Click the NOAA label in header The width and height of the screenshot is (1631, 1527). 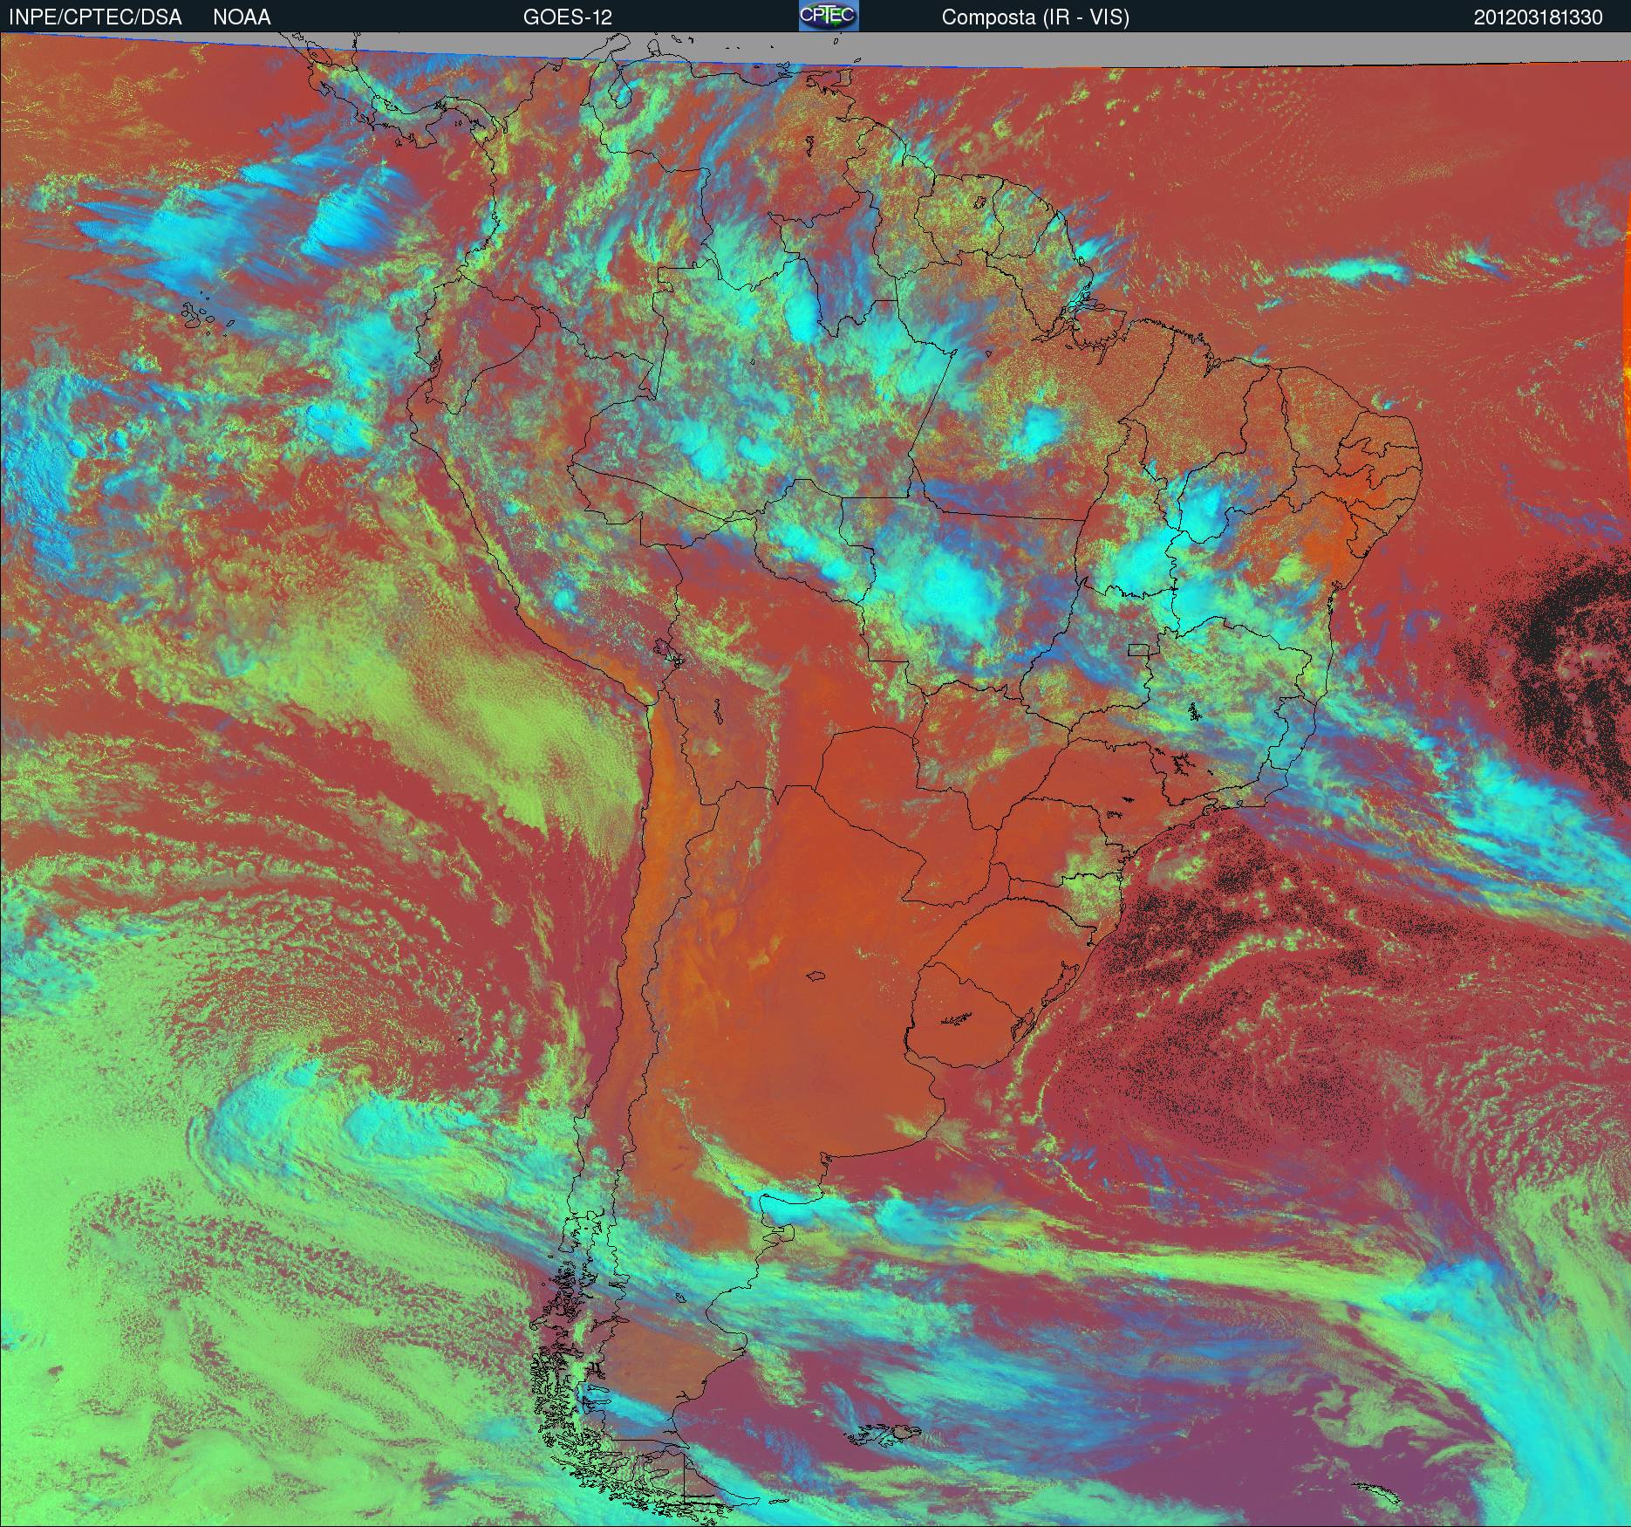(242, 17)
